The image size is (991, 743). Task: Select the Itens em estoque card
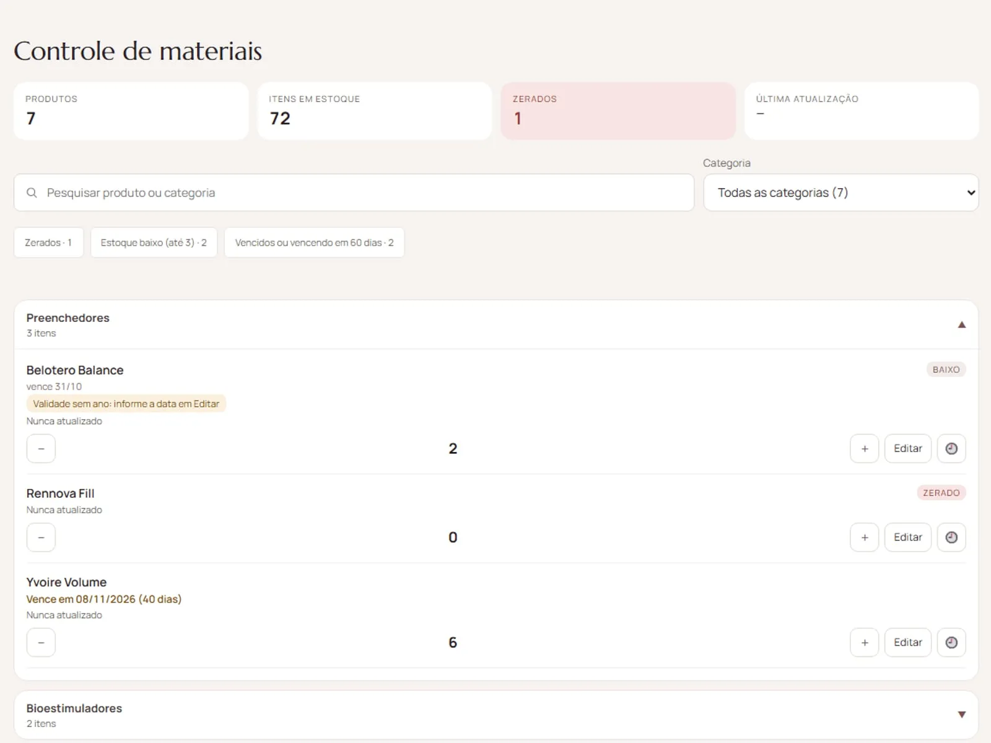click(375, 111)
